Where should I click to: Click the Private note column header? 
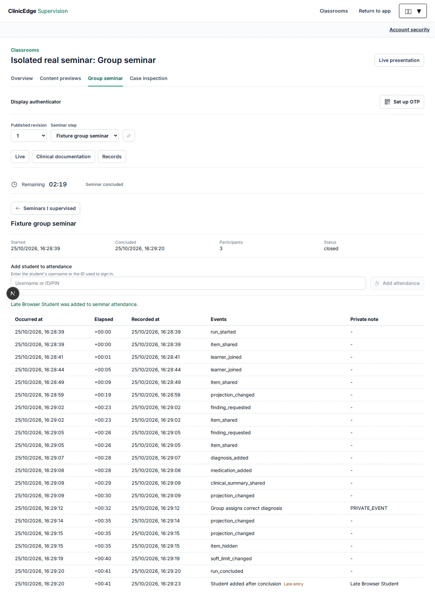coord(364,319)
